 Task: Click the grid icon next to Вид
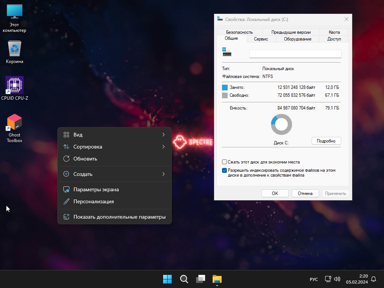click(66, 135)
